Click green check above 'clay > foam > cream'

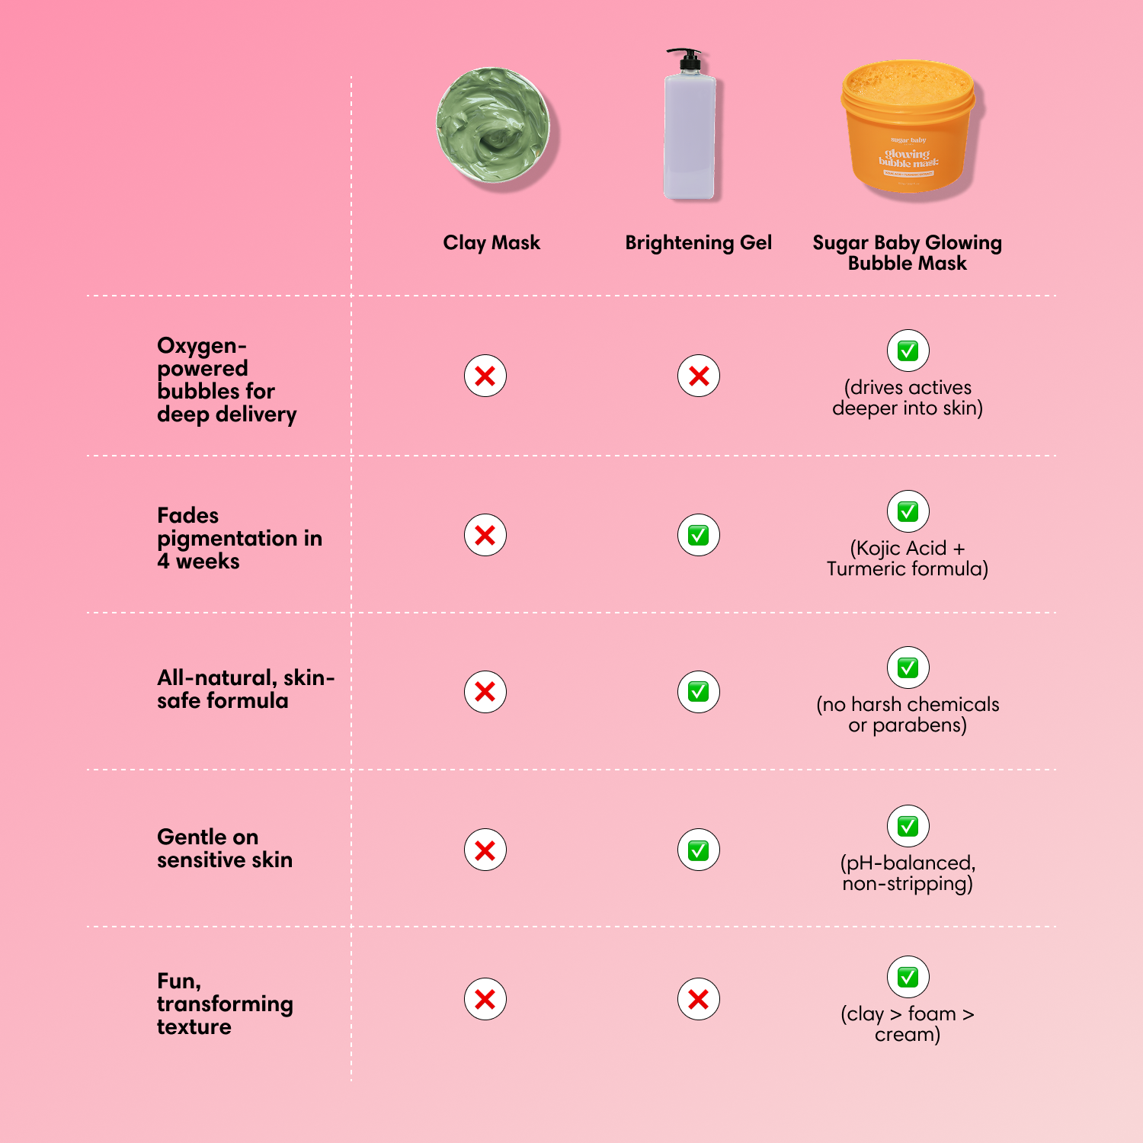click(x=908, y=977)
